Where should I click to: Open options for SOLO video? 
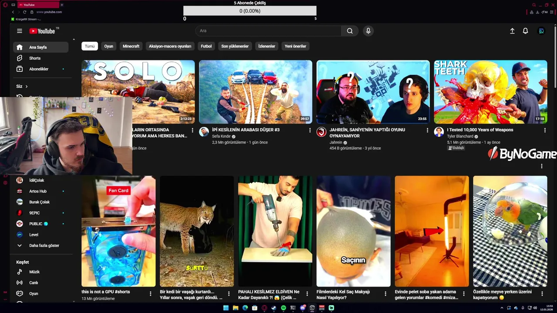tap(192, 130)
